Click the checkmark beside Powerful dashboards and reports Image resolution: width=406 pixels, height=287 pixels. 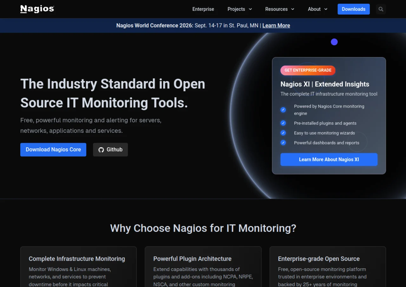coord(283,143)
